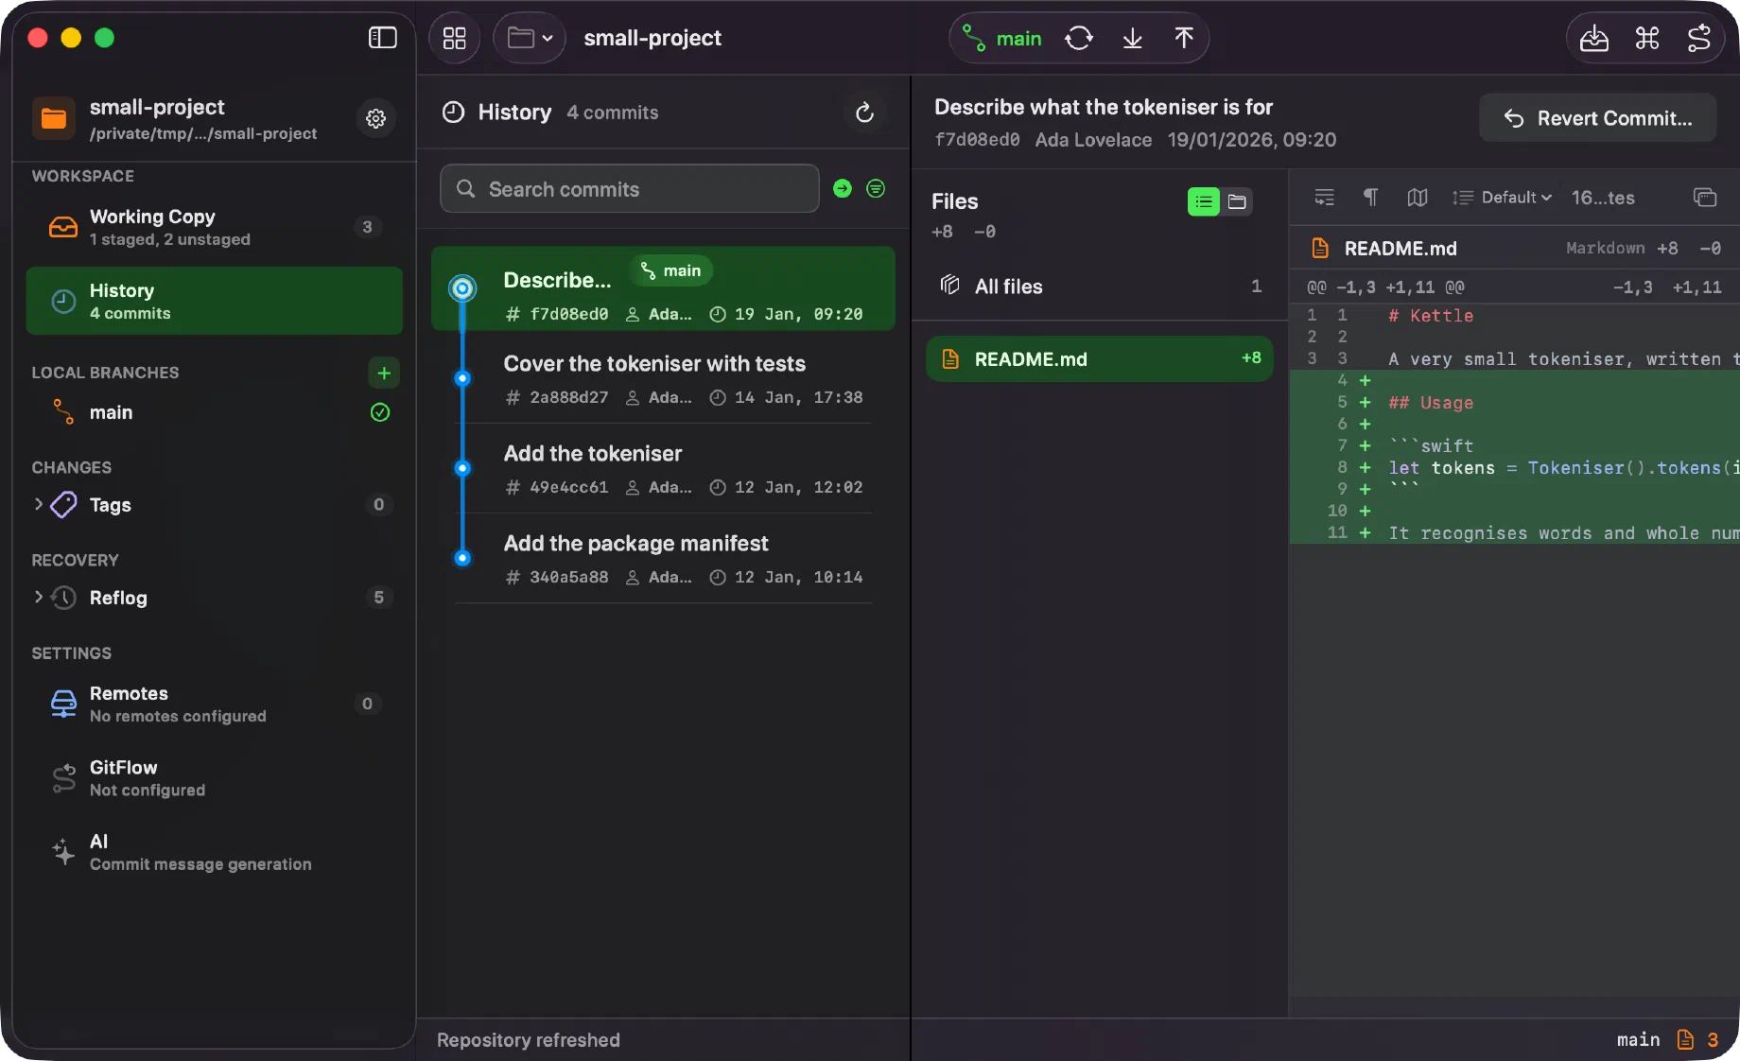Screen dimensions: 1740x1061
Task: Toggle line wrap icon in diff toolbar
Action: [x=1324, y=197]
